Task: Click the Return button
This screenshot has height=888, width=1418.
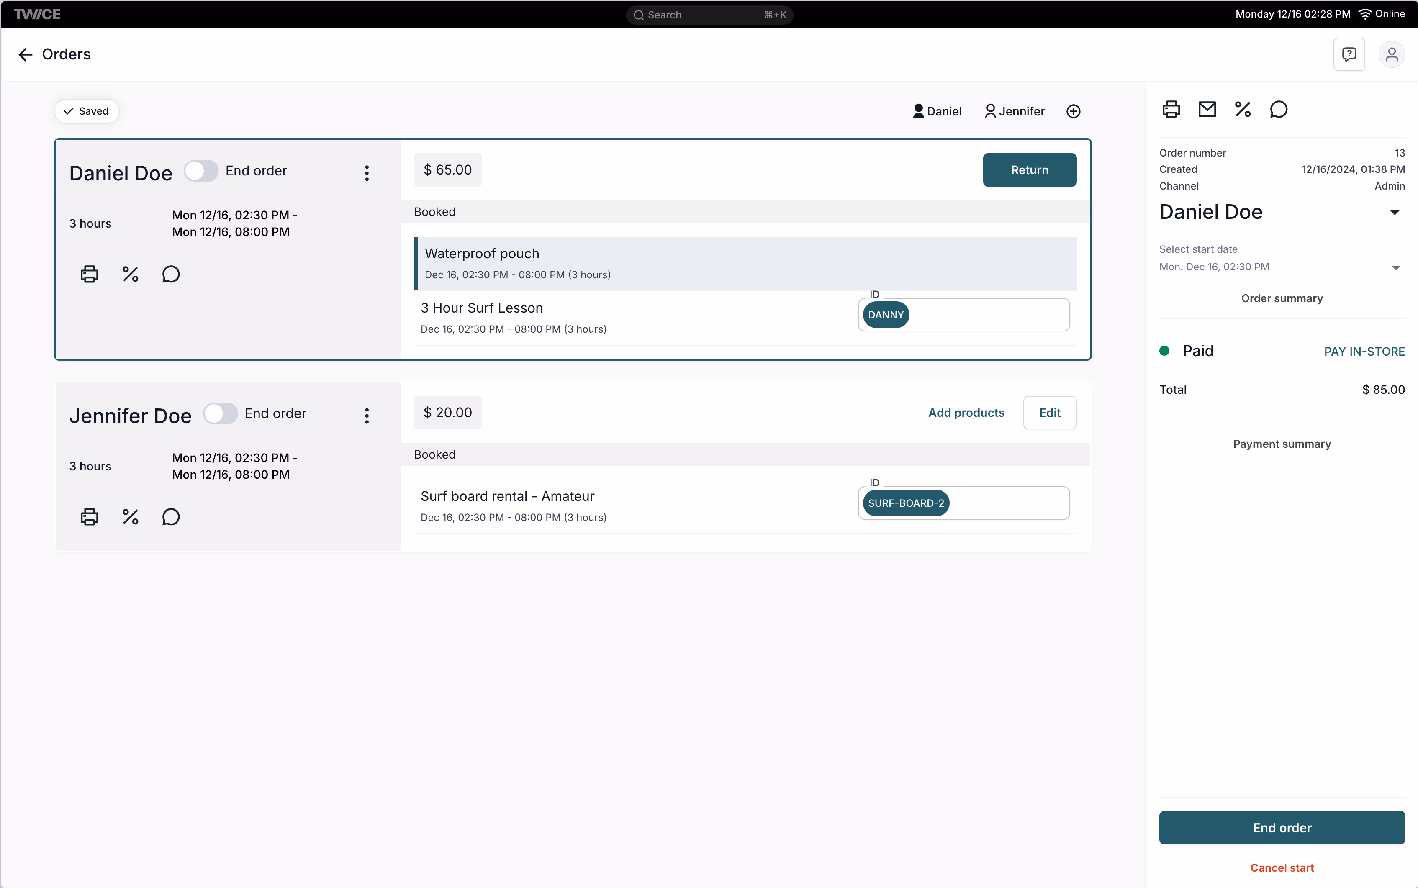Action: coord(1029,170)
